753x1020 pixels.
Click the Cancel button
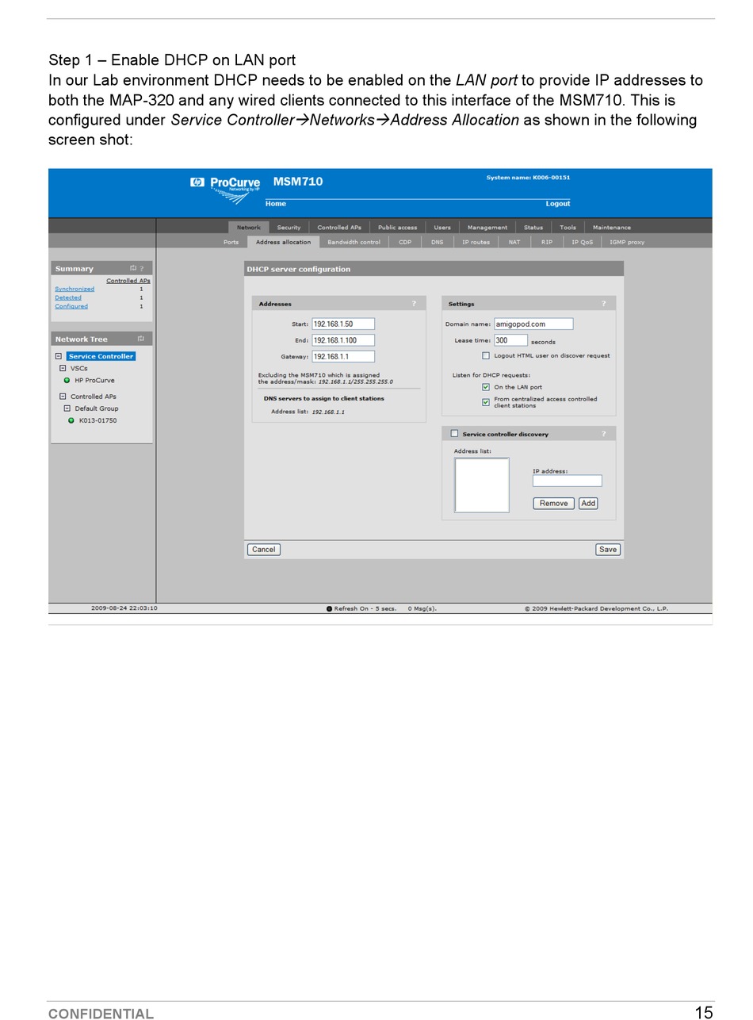pyautogui.click(x=263, y=550)
